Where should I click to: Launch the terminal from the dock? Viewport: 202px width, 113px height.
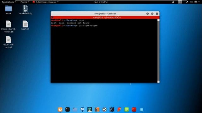68,110
